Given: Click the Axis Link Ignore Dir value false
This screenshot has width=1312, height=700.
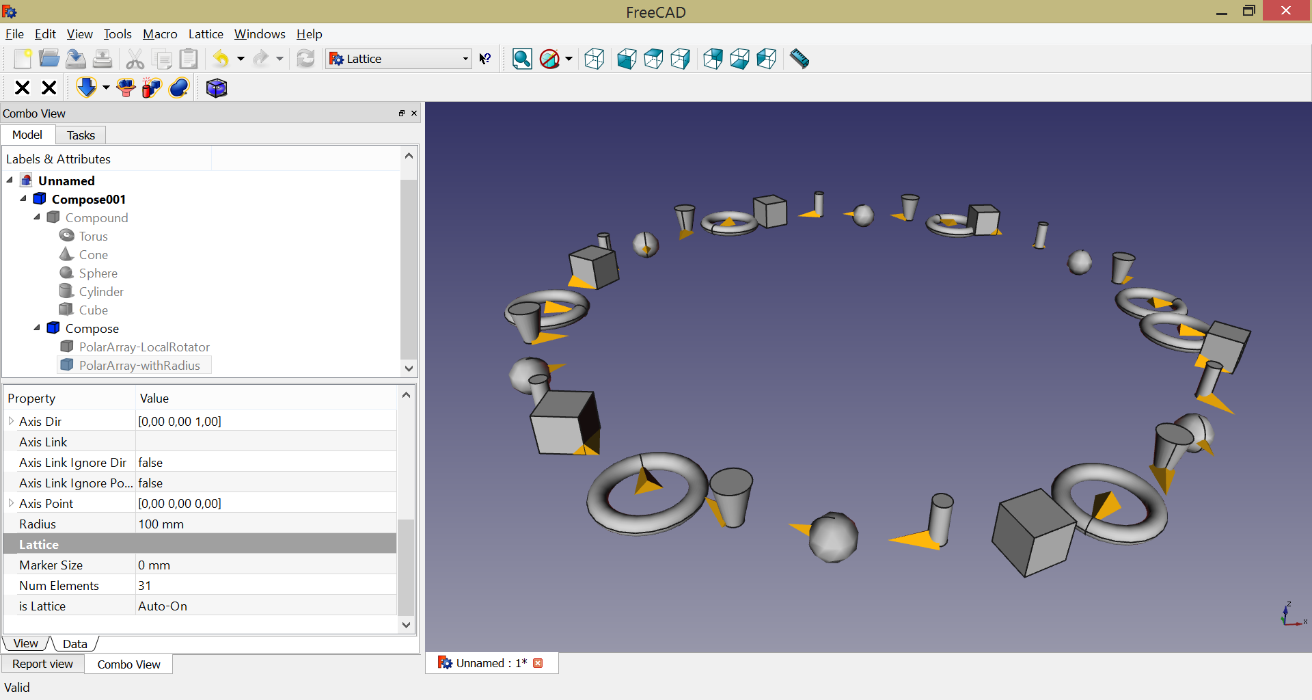Looking at the screenshot, I should [266, 462].
